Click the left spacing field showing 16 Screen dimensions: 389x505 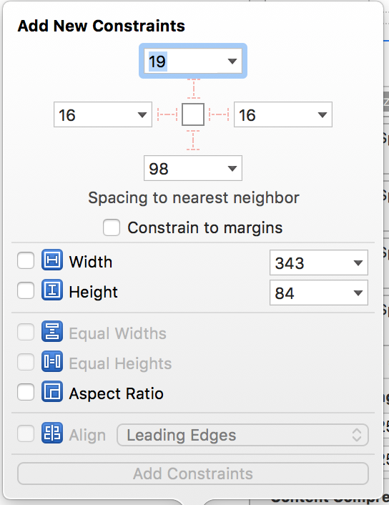pos(103,114)
